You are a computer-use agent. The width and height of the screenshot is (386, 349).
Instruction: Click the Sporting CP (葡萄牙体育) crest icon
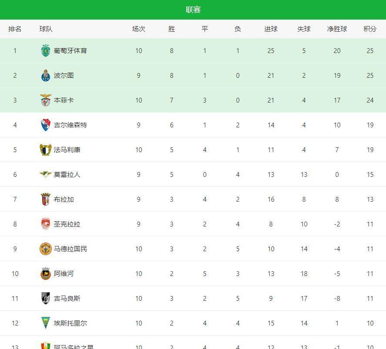coord(46,50)
